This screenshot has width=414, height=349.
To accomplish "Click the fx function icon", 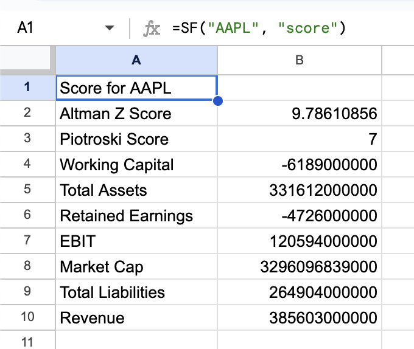I will [x=152, y=29].
